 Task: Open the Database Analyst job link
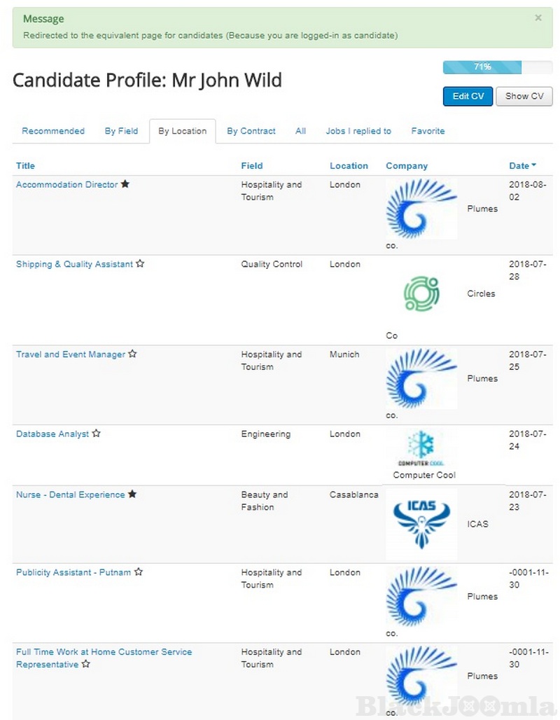(52, 434)
